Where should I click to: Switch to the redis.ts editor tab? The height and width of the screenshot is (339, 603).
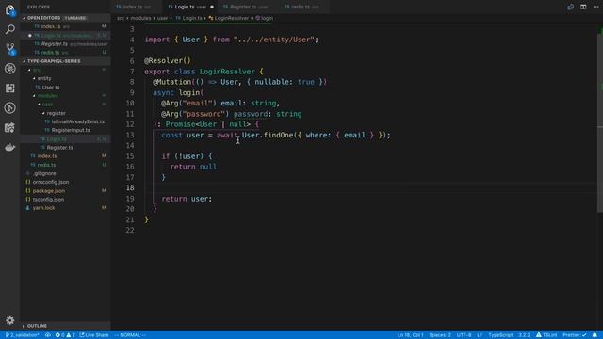point(304,7)
